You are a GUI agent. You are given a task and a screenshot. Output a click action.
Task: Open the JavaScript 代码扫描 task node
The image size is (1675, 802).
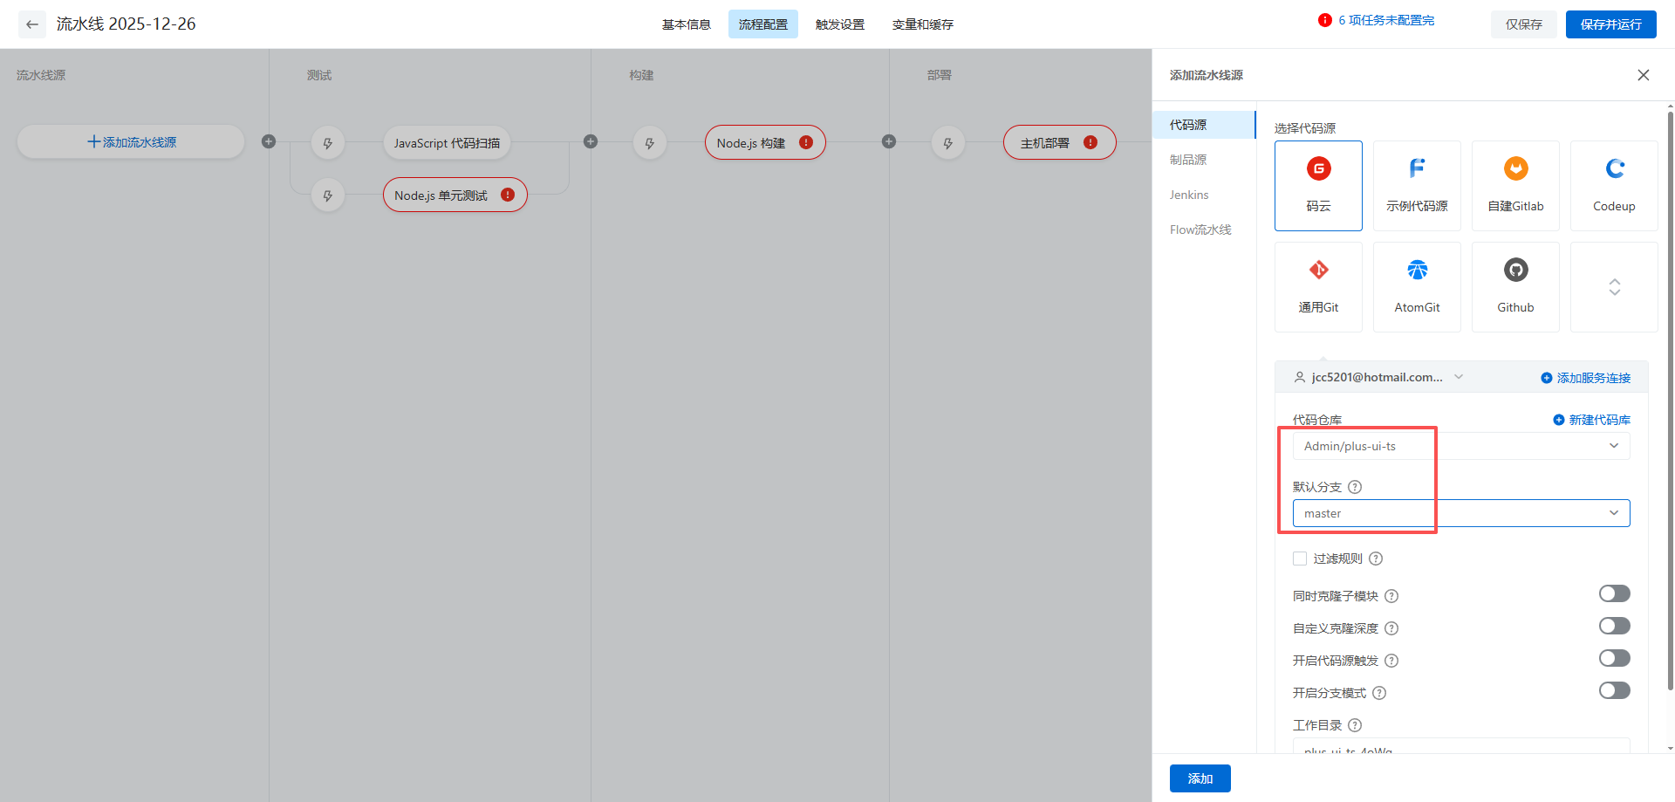[x=447, y=143]
